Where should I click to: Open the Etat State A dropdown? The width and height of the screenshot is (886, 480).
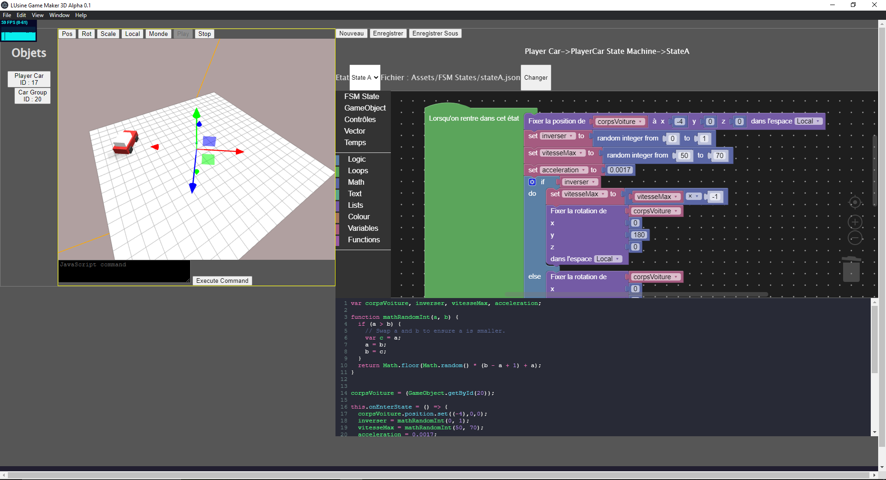pos(365,77)
